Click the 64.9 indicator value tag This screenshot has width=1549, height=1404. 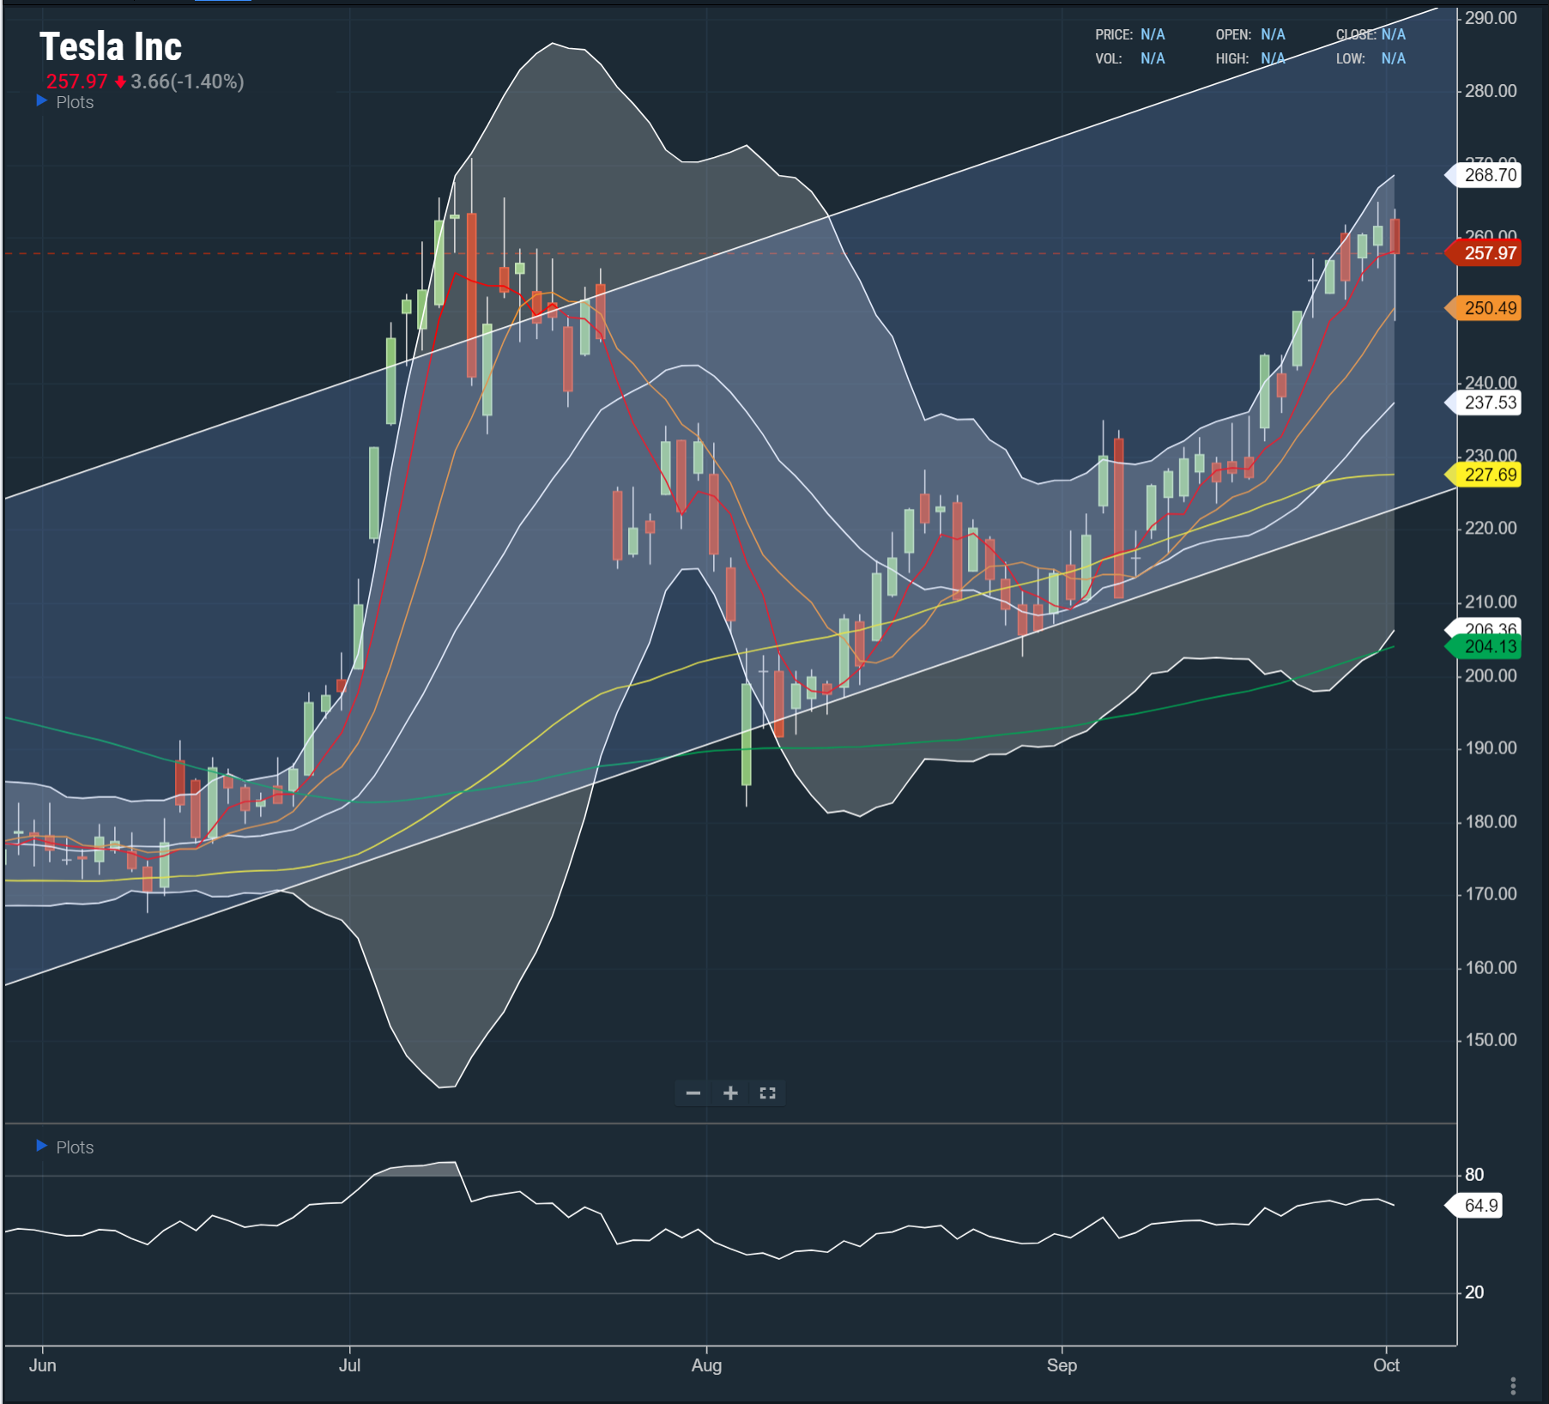(x=1479, y=1206)
